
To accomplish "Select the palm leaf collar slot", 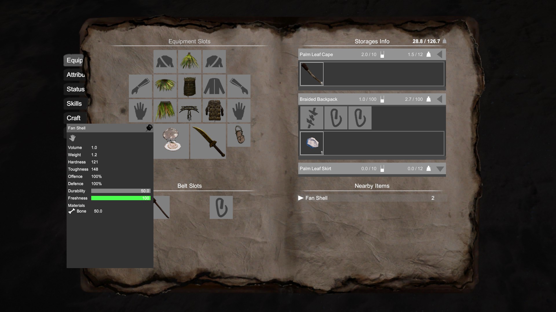I will click(165, 86).
